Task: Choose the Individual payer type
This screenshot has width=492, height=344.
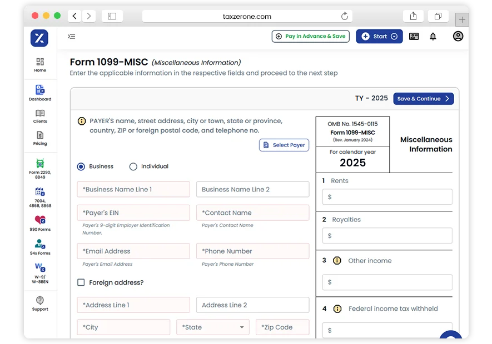Action: tap(133, 166)
